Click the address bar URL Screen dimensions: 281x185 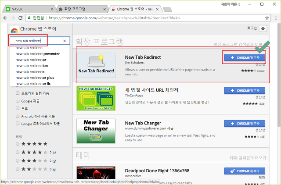[x=114, y=18]
